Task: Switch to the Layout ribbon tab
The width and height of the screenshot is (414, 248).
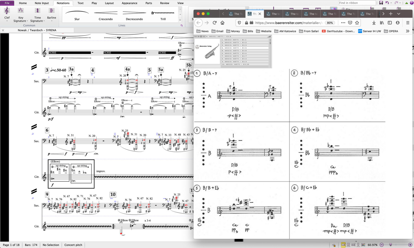Action: click(109, 3)
